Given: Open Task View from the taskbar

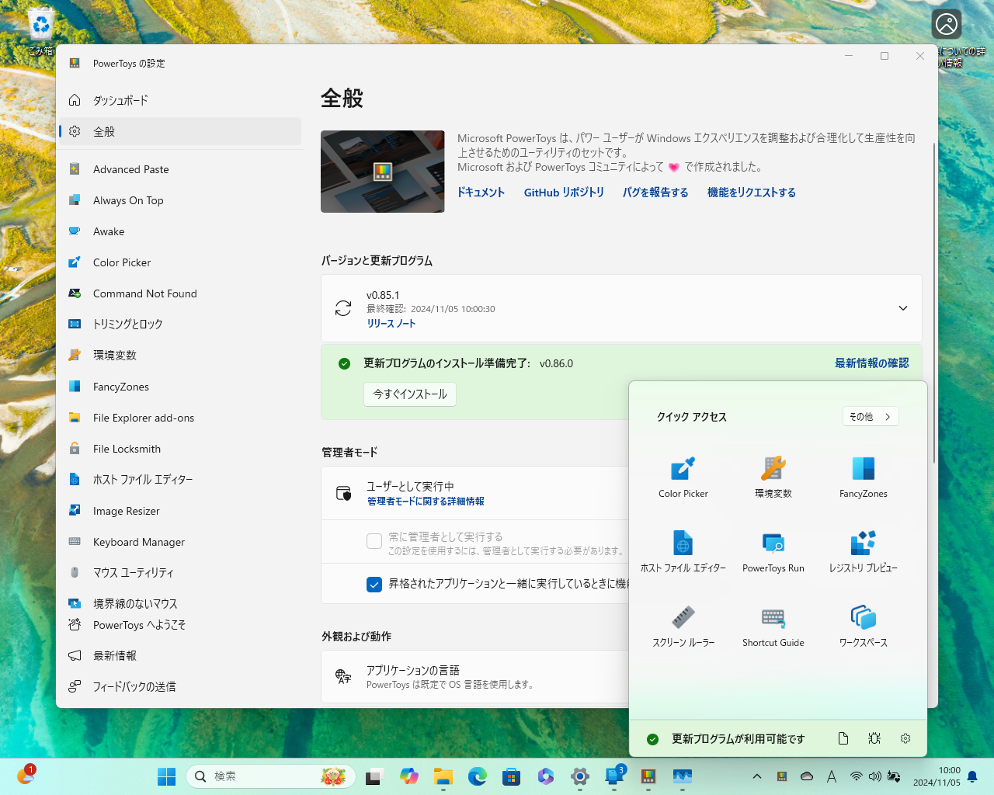Looking at the screenshot, I should pyautogui.click(x=375, y=776).
